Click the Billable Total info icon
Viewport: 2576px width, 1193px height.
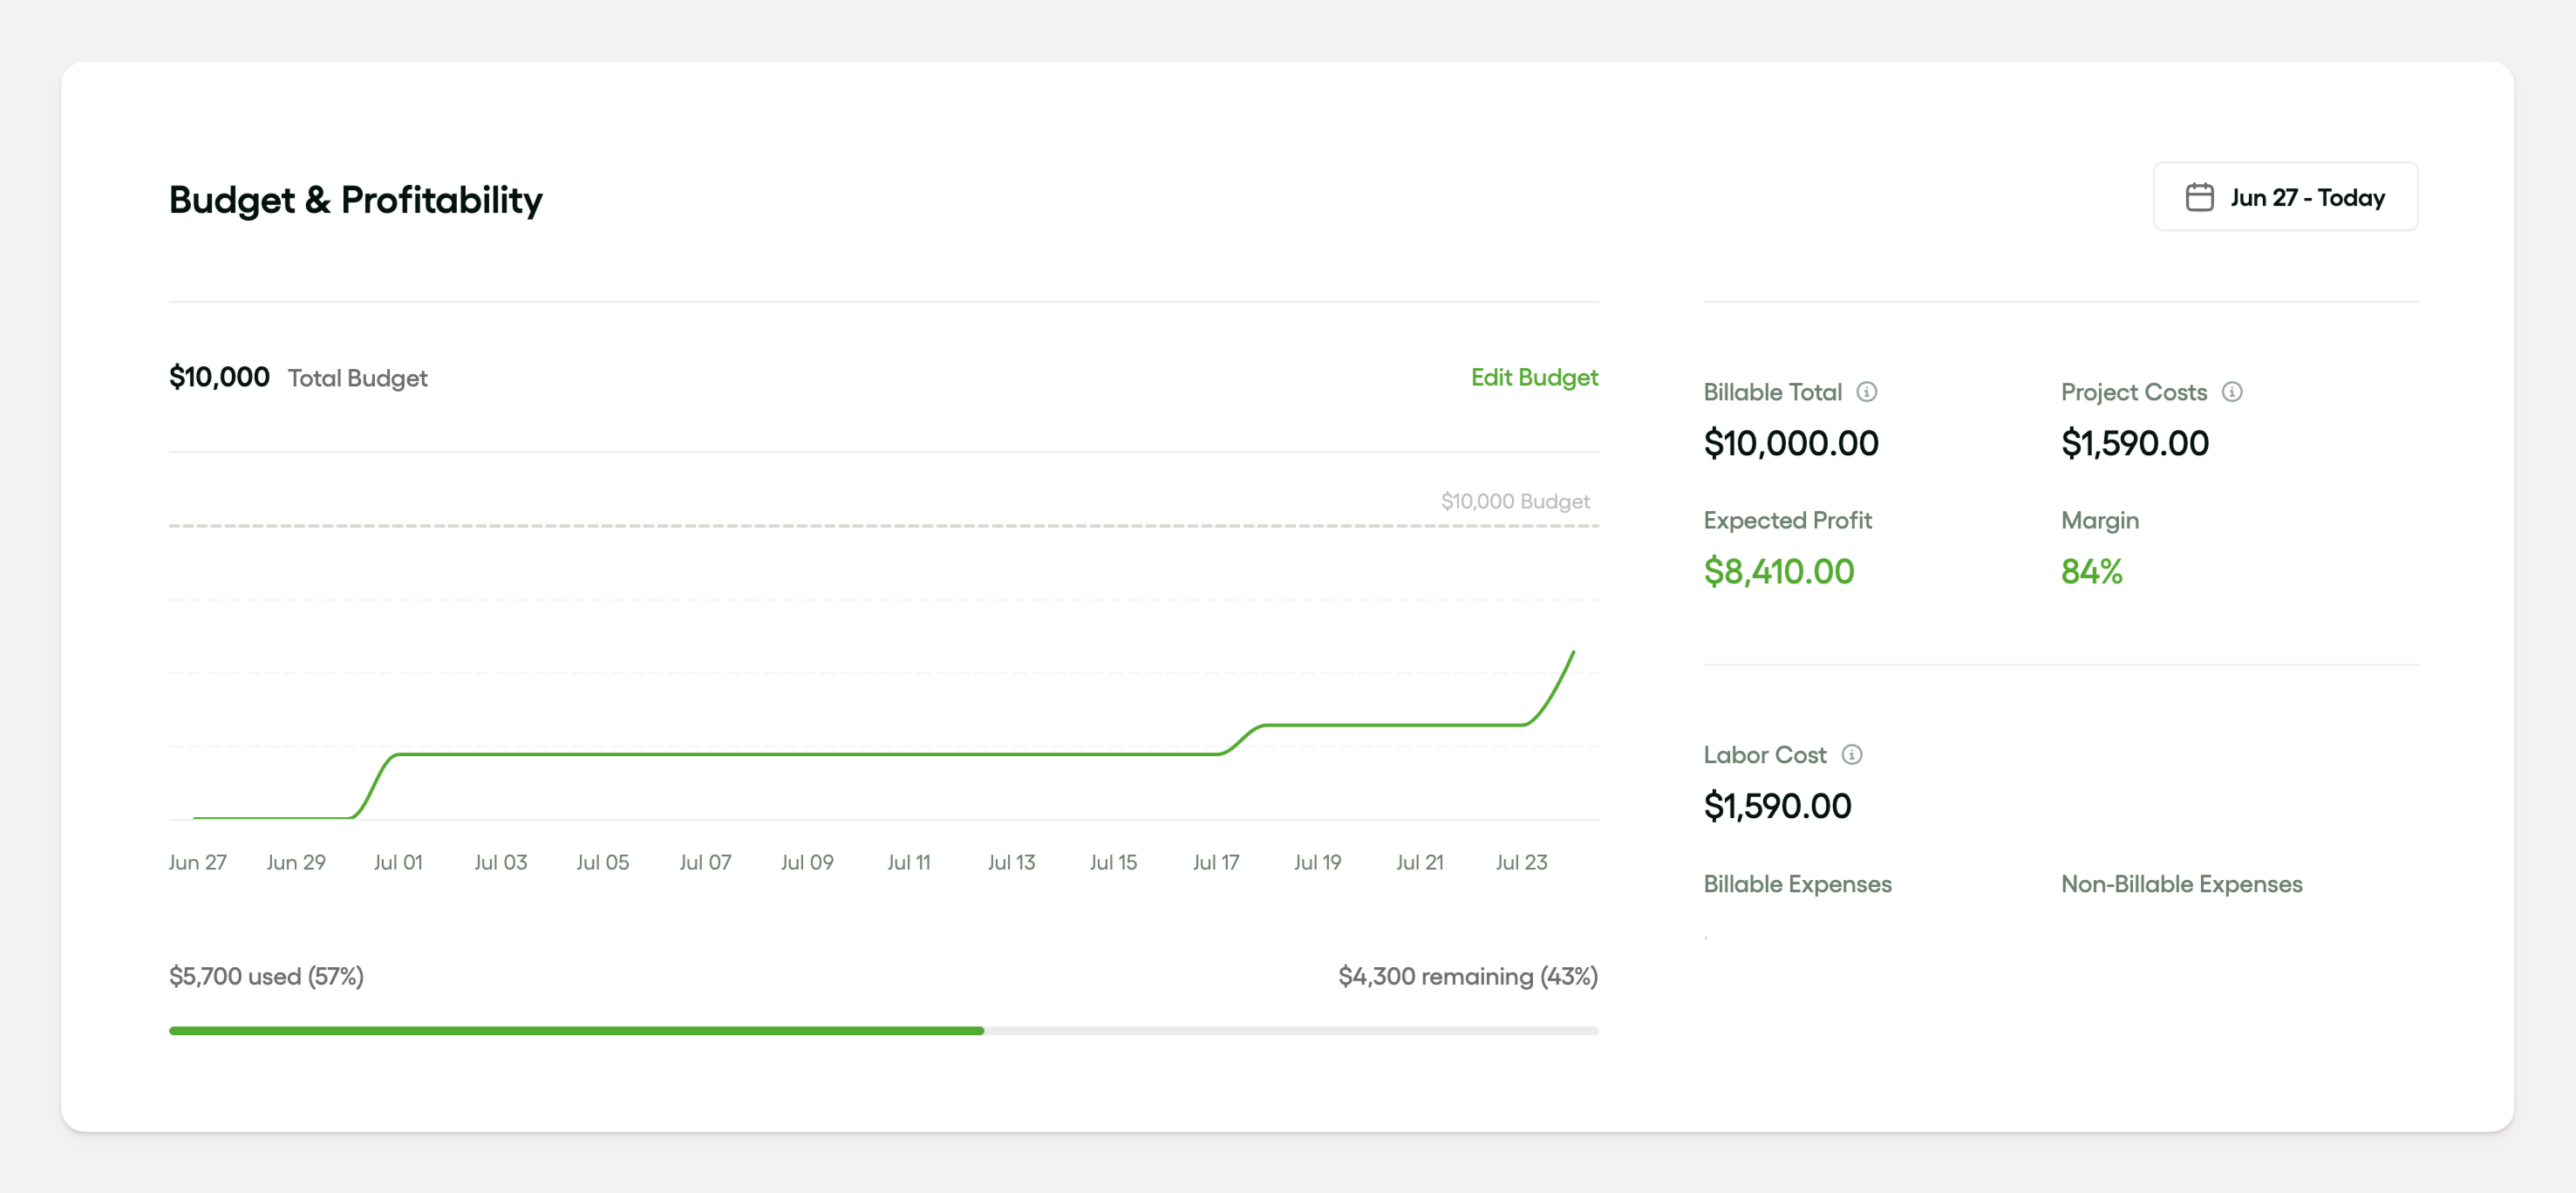[x=1866, y=392]
